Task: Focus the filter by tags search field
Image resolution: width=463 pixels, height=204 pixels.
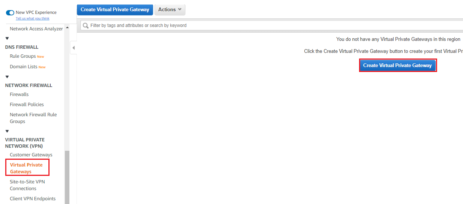Action: 272,25
